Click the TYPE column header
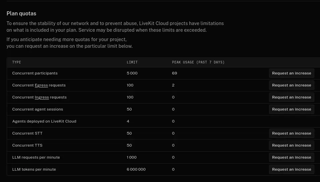Viewport: 320px width, 182px height. [x=16, y=62]
